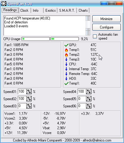Click the Vcore1 1,17V reading

[x=16, y=114]
